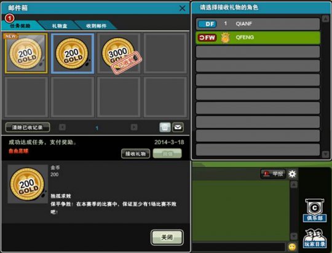This screenshot has height=253, width=332.
Task: Go to previous mailbox page arrow
Action: 62,127
